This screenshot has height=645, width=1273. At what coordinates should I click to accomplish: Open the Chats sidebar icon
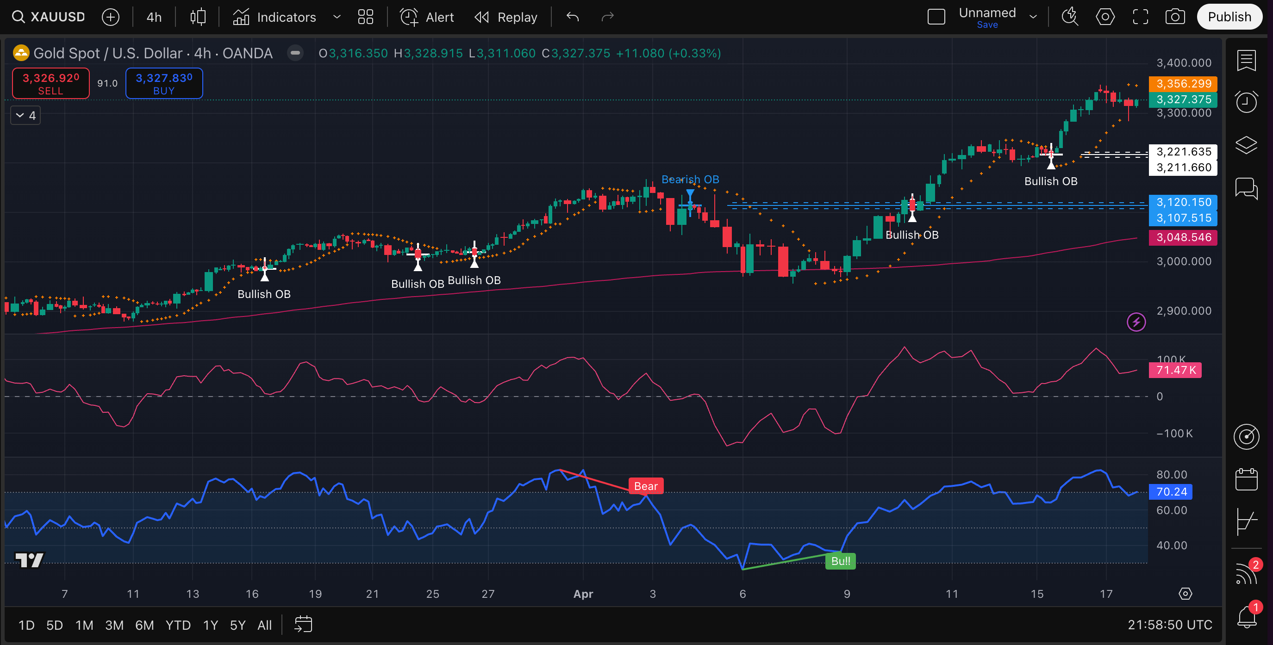pyautogui.click(x=1246, y=188)
